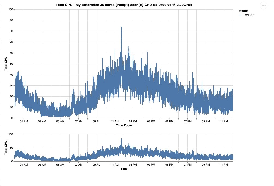Click the tallest peak in the overview chart
The height and width of the screenshot is (186, 274).
(x=121, y=139)
